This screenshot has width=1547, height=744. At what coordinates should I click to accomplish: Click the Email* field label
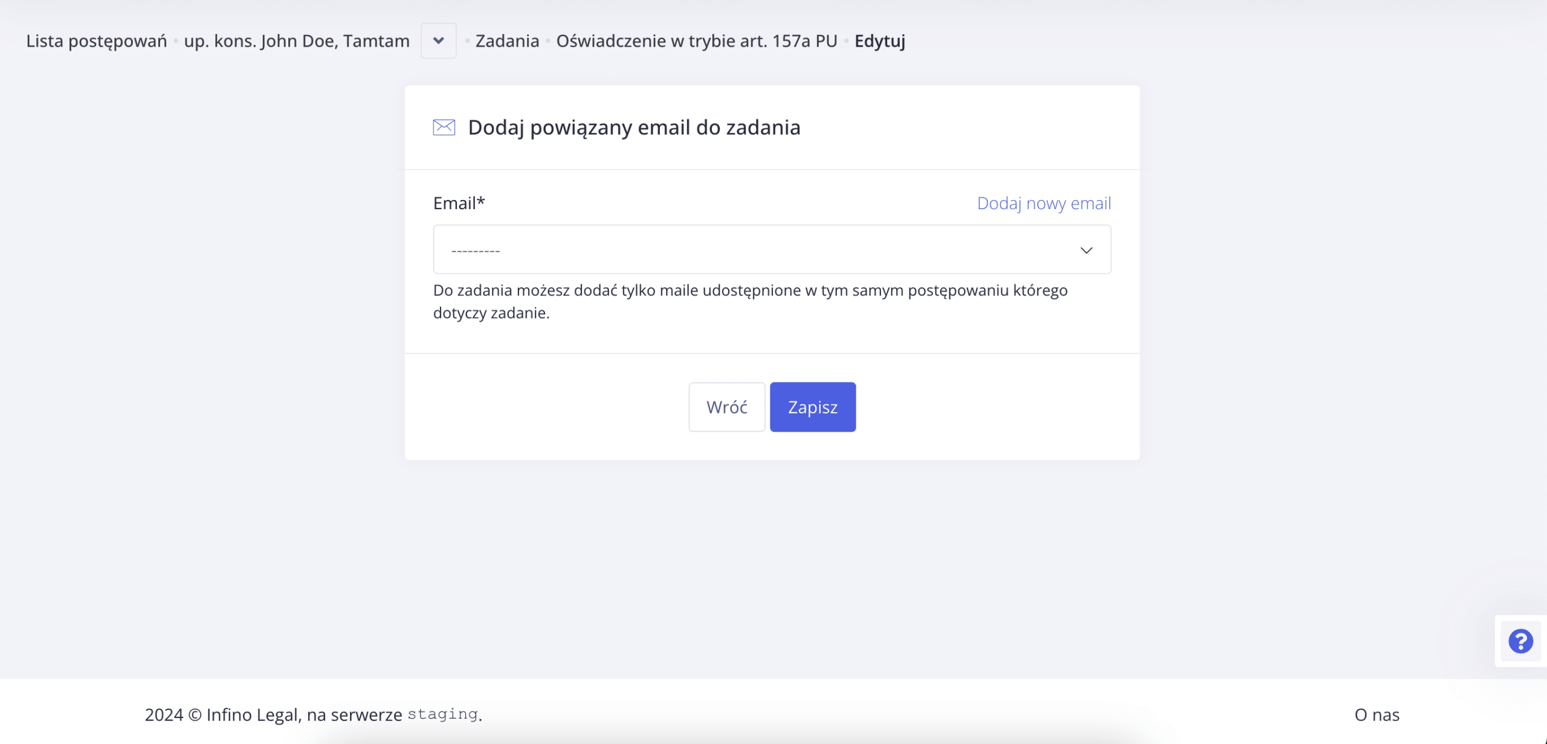pyautogui.click(x=459, y=203)
